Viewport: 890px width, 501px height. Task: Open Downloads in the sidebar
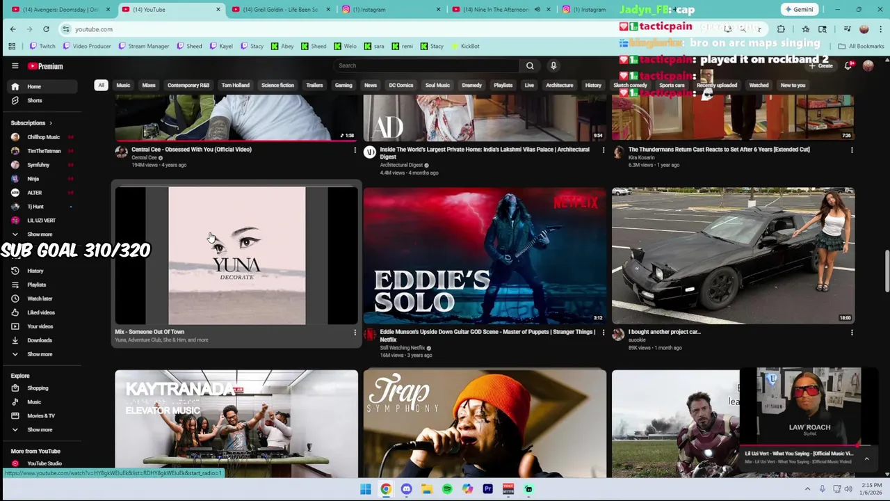point(42,340)
